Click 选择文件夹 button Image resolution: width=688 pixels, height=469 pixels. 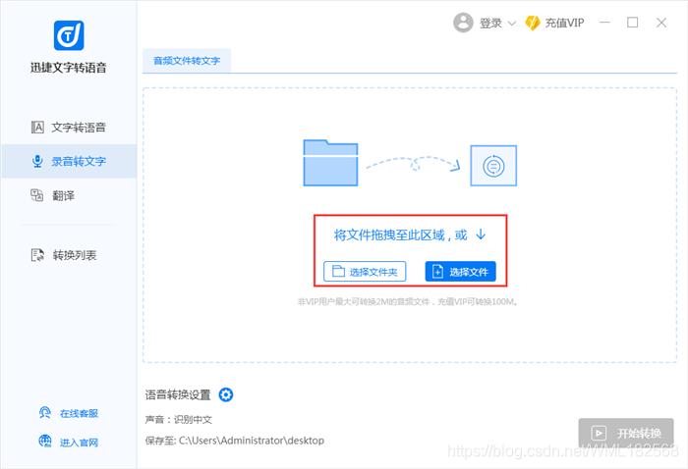click(x=365, y=272)
